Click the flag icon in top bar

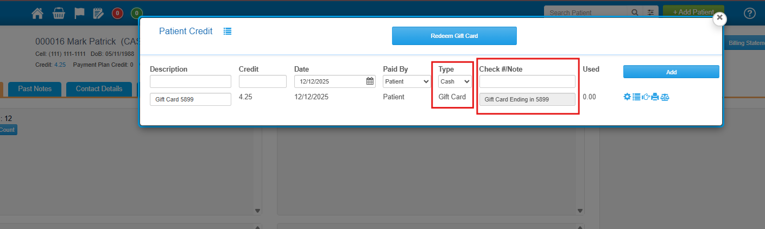[79, 13]
